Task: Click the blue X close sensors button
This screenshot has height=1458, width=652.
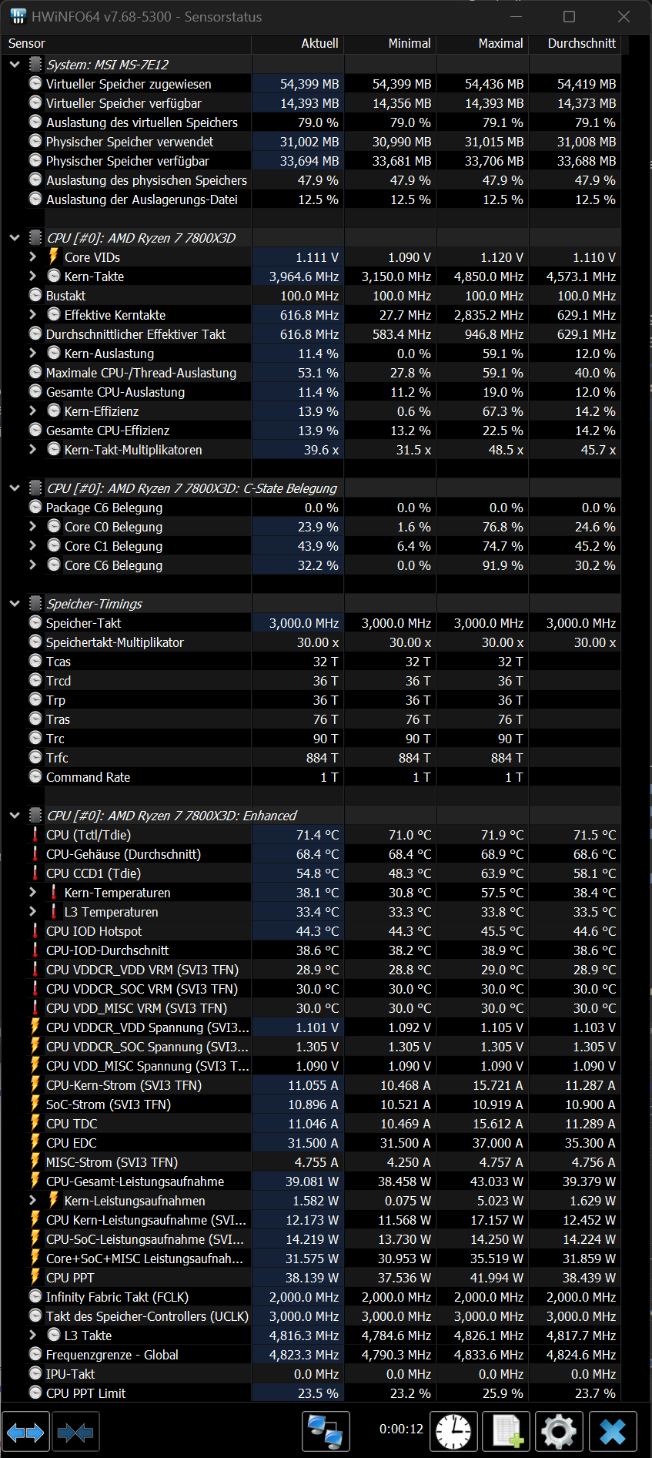Action: (x=614, y=1433)
